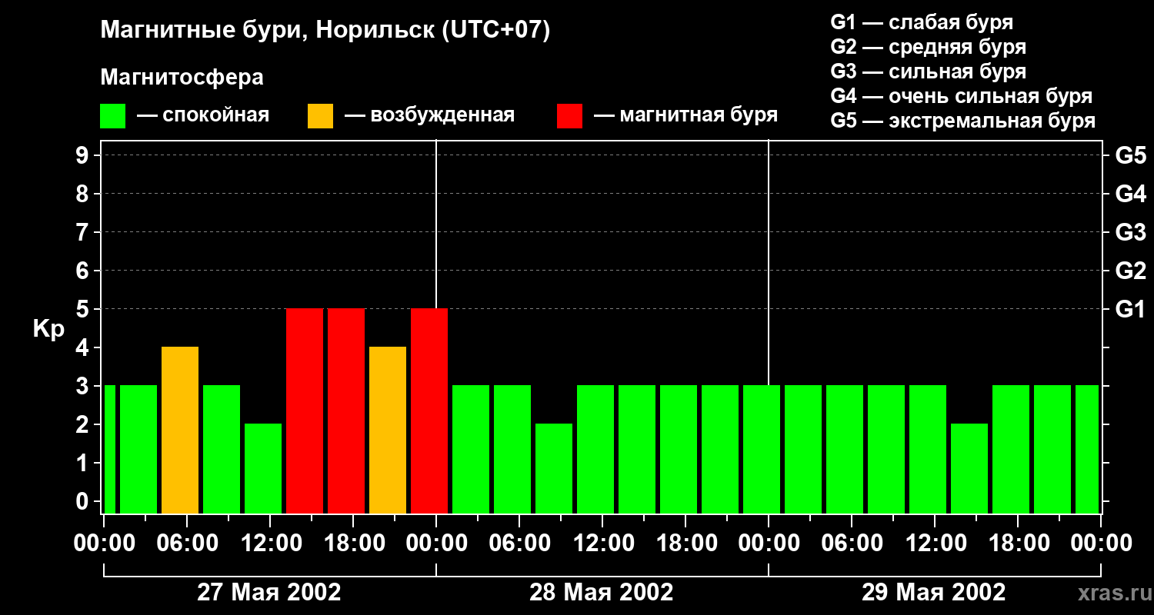Click the 'Kp' y-axis label
Screen dimensions: 1154x615
click(48, 329)
